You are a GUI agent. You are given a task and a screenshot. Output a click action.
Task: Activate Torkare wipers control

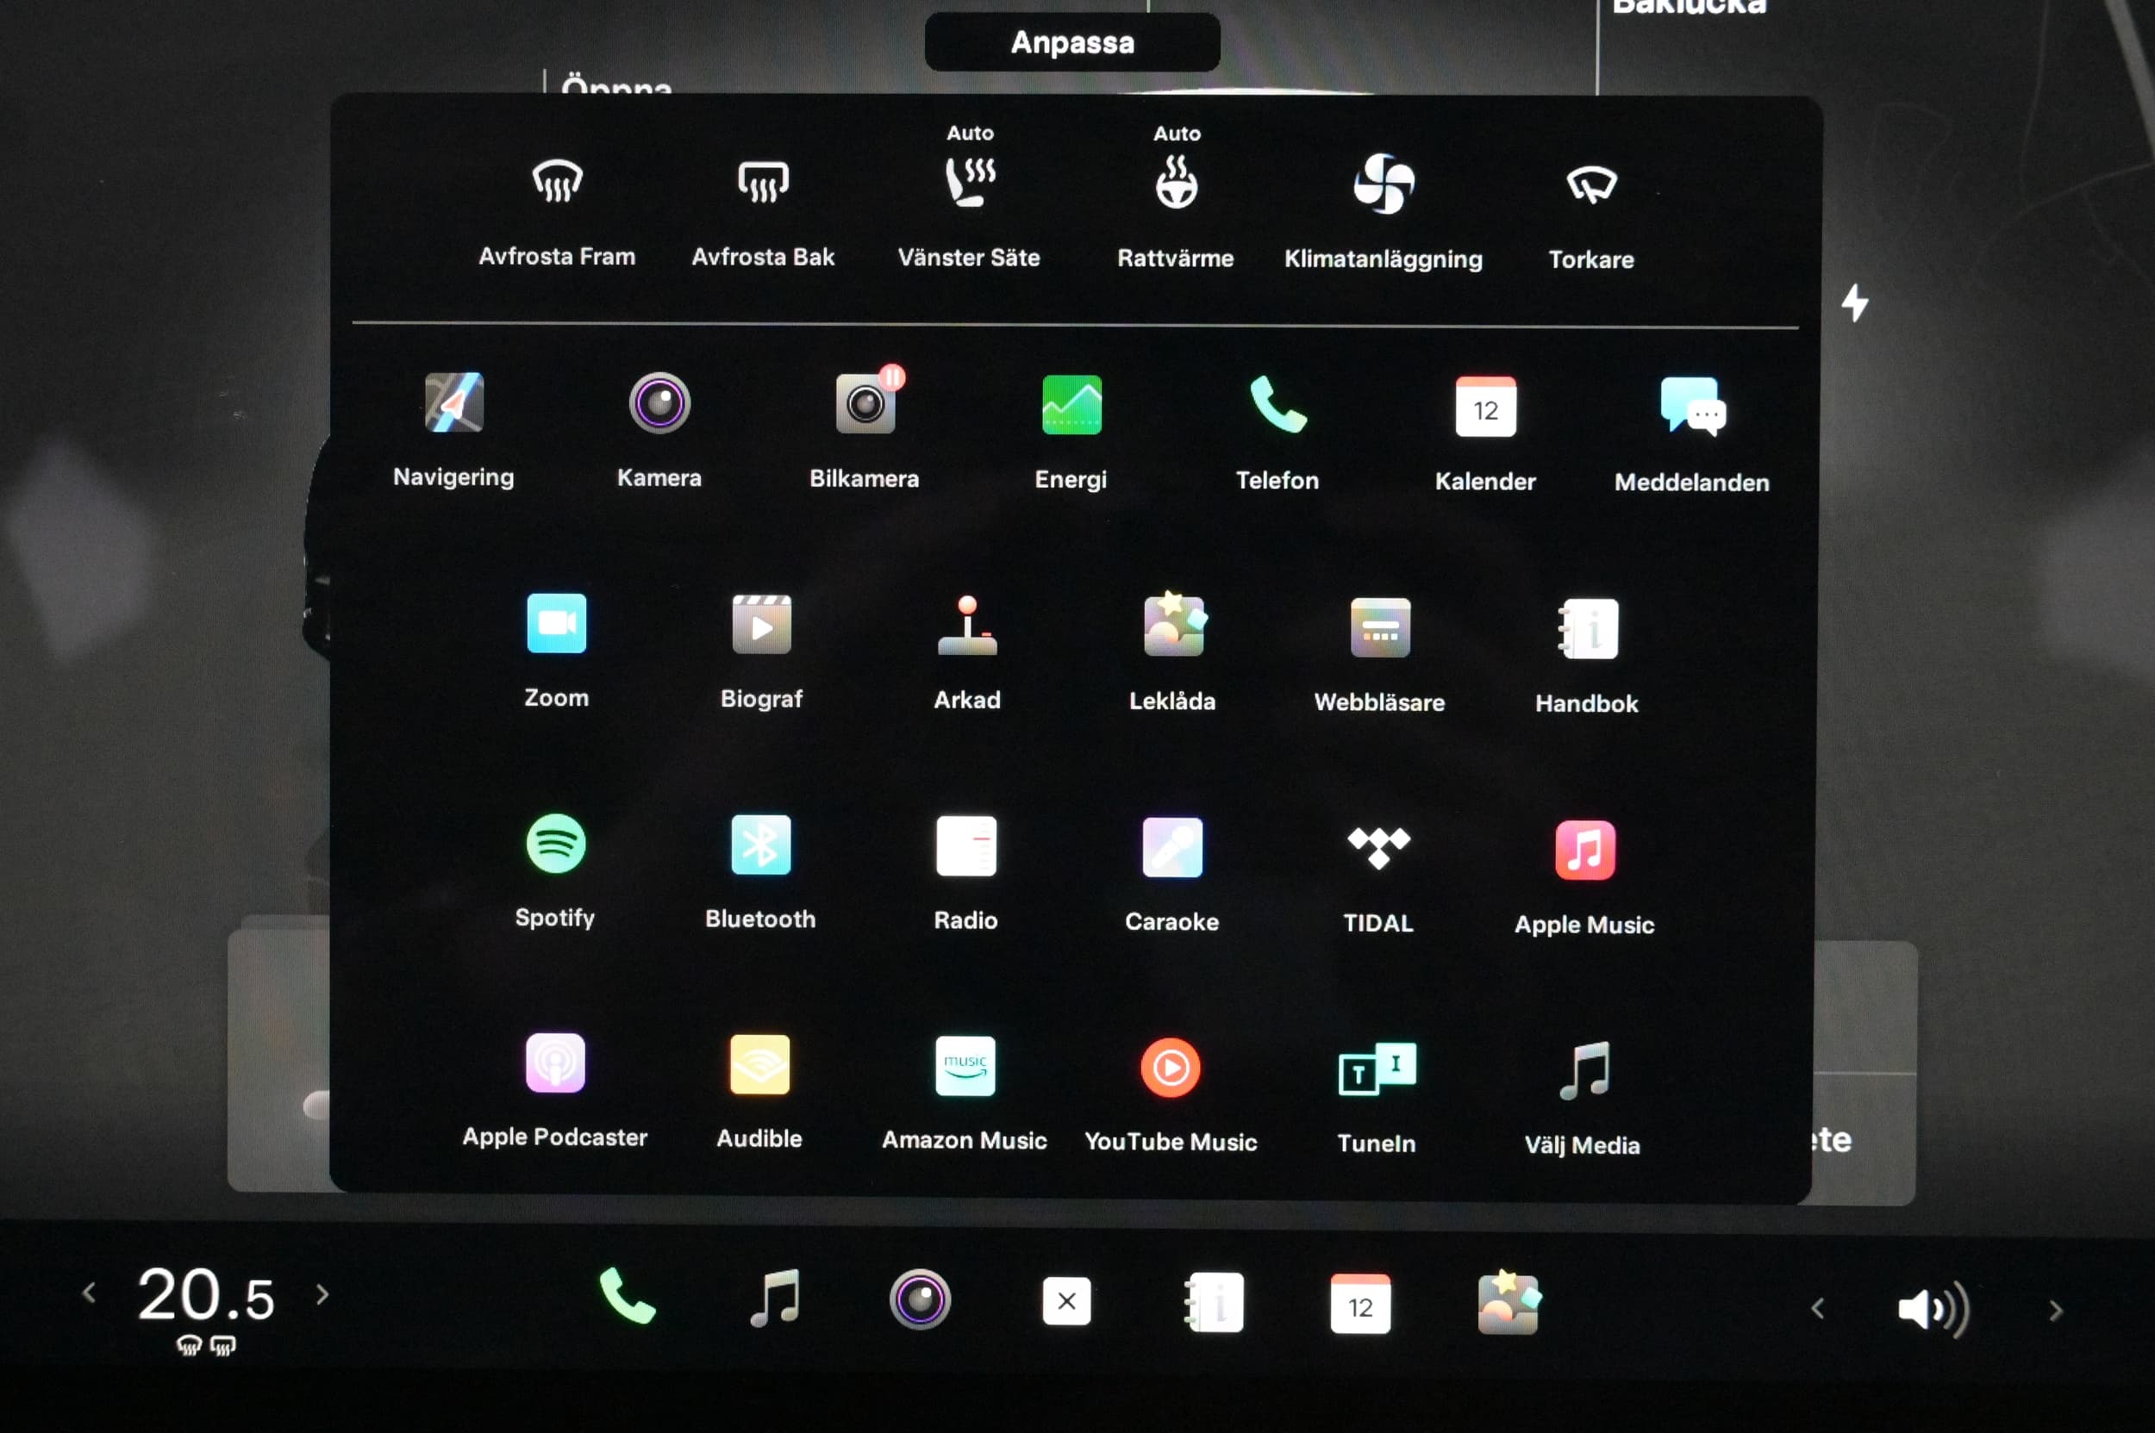point(1592,184)
